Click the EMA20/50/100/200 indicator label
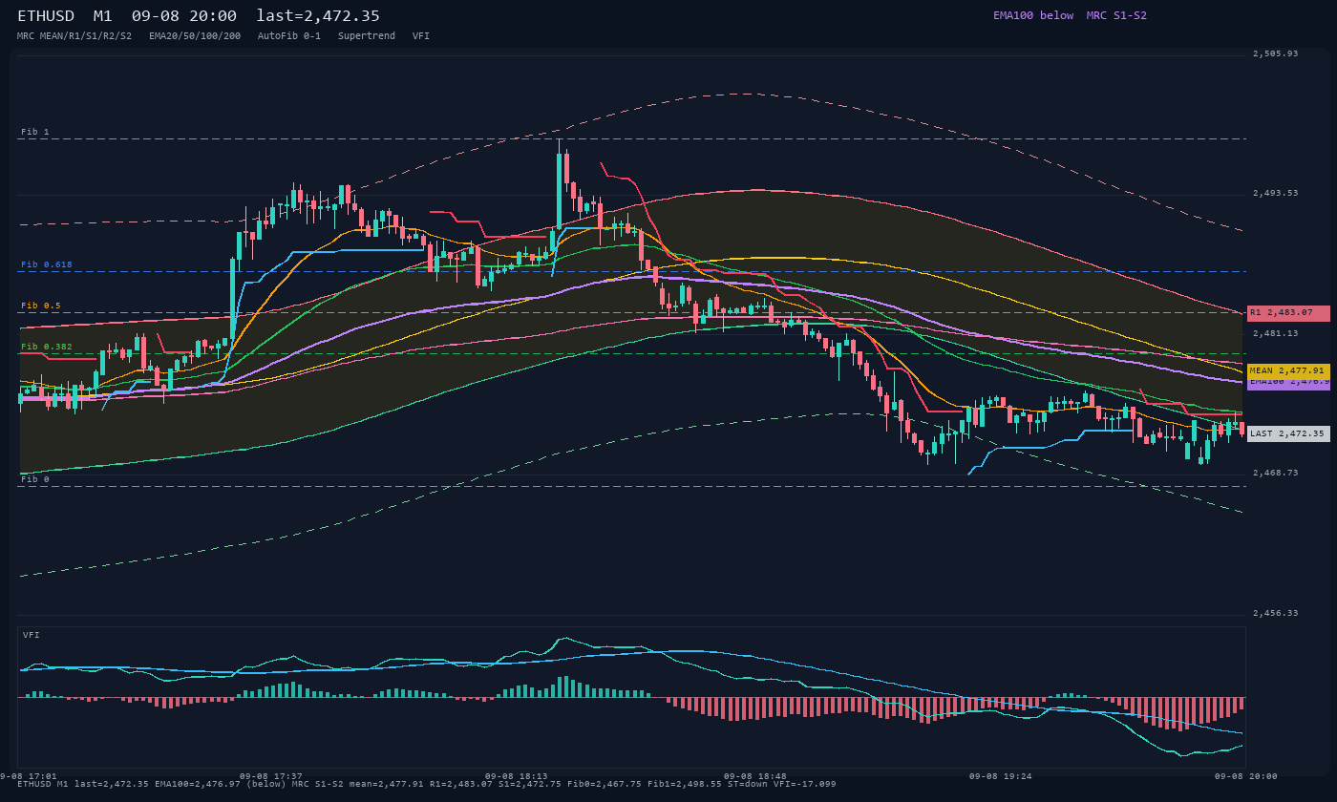 pos(195,35)
